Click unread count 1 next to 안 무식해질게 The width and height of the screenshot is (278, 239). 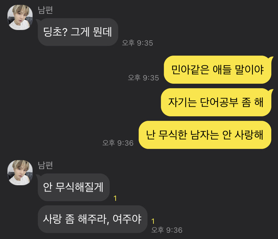(115, 198)
